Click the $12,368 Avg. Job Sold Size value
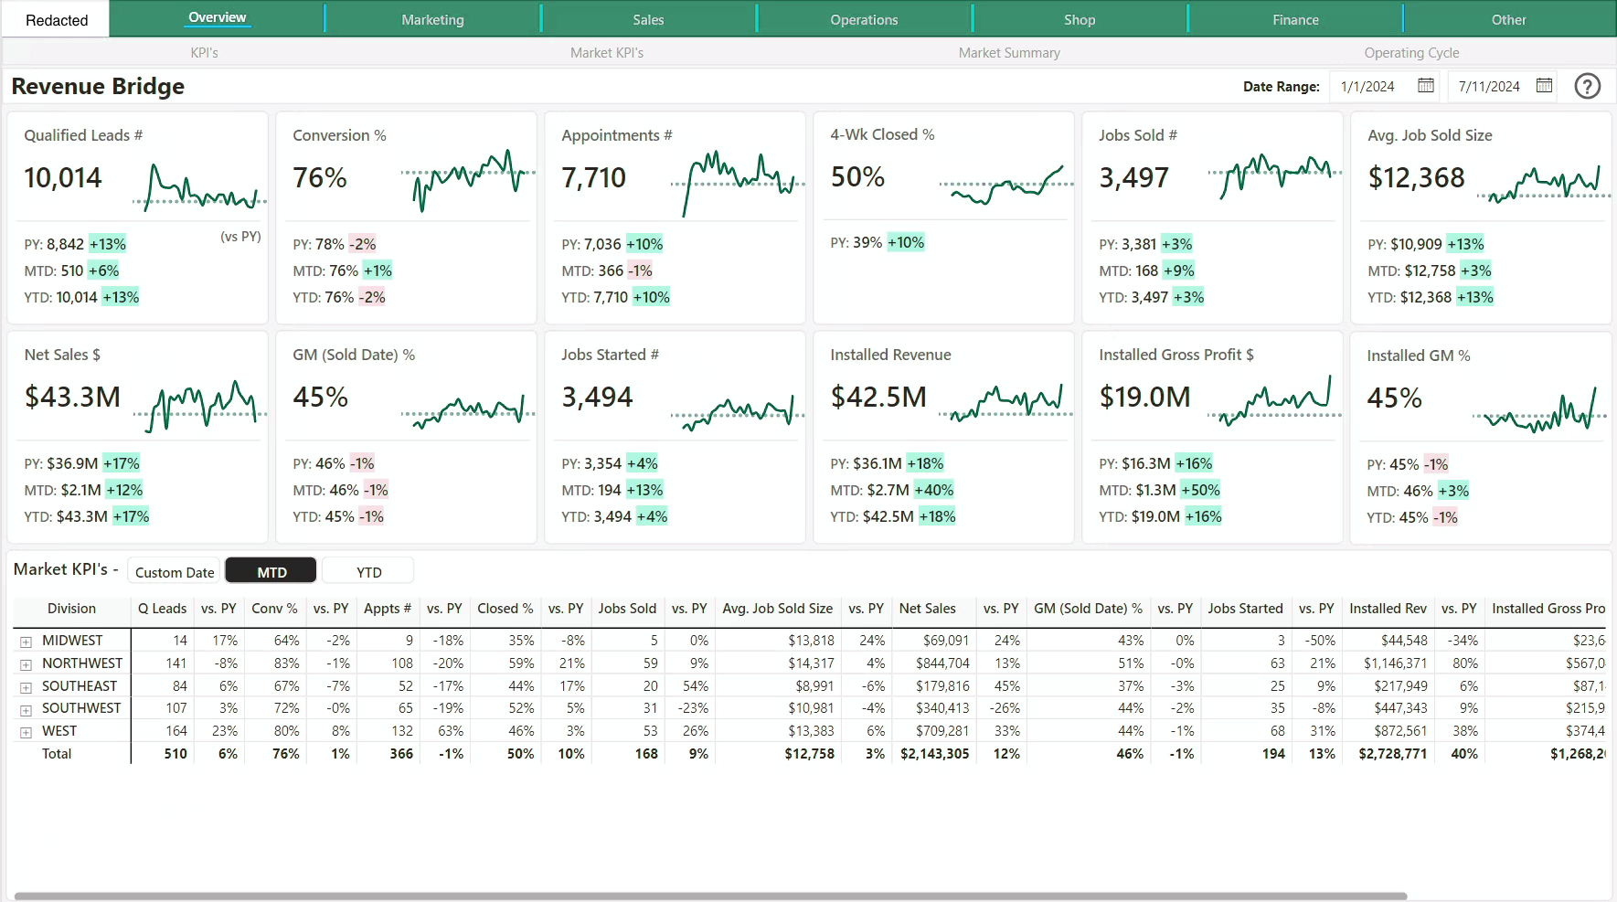 click(1416, 177)
